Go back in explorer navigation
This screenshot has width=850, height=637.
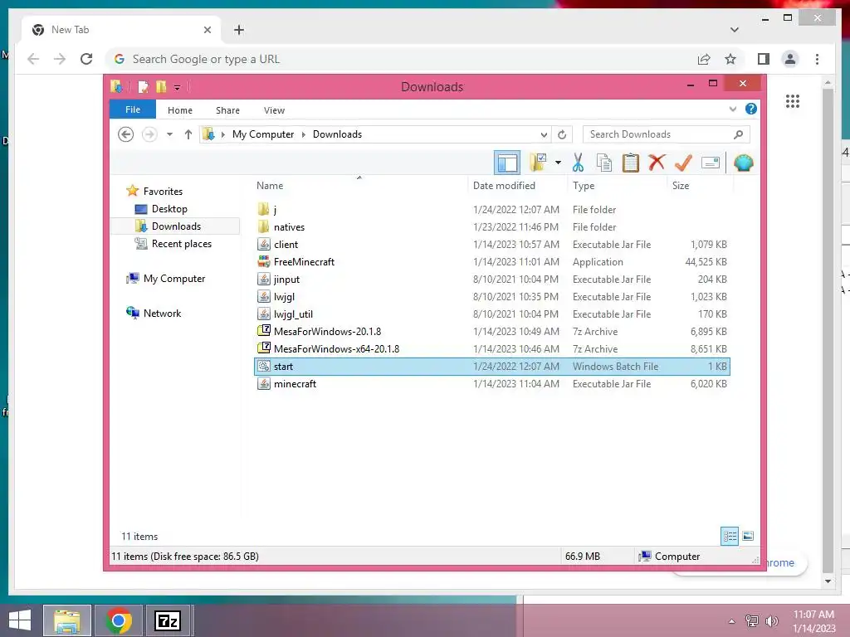tap(126, 134)
